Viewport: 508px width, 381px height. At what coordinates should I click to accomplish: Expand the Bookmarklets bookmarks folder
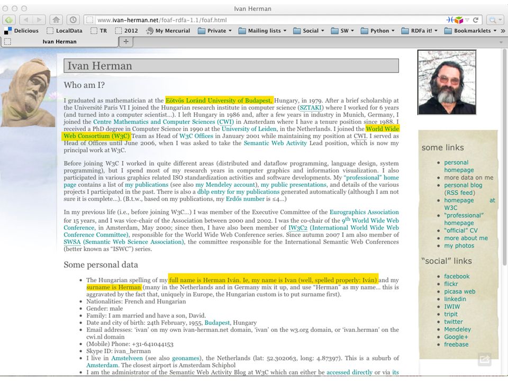(470, 31)
